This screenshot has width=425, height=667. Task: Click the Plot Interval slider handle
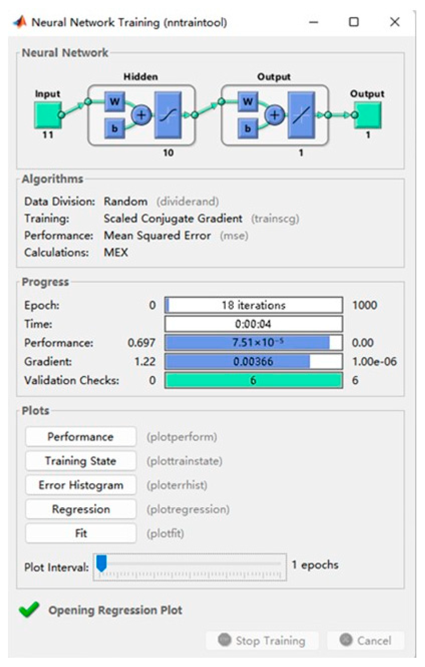101,563
